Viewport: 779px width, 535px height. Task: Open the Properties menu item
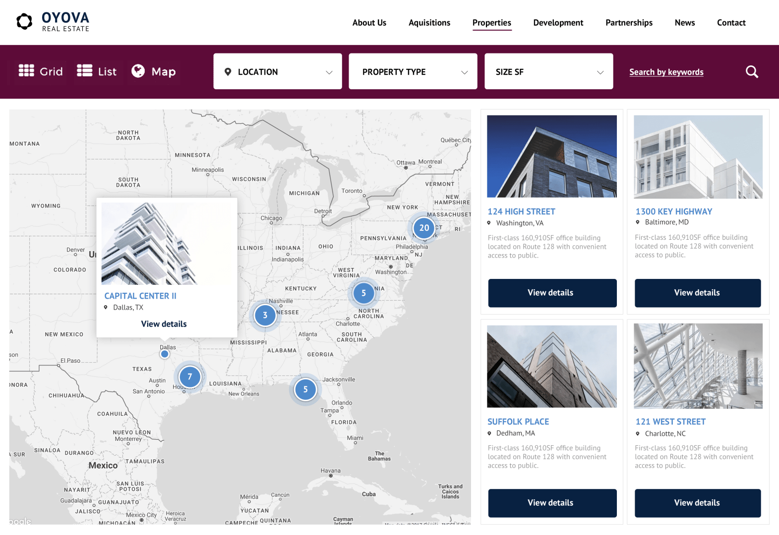(x=492, y=23)
